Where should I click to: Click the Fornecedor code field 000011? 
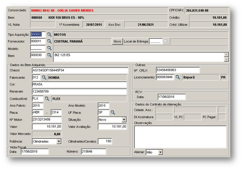tap(38, 41)
